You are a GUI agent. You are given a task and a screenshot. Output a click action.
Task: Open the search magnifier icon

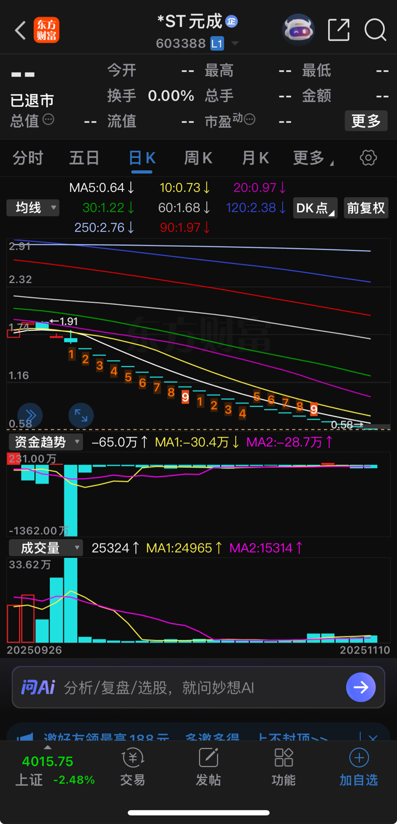point(375,30)
